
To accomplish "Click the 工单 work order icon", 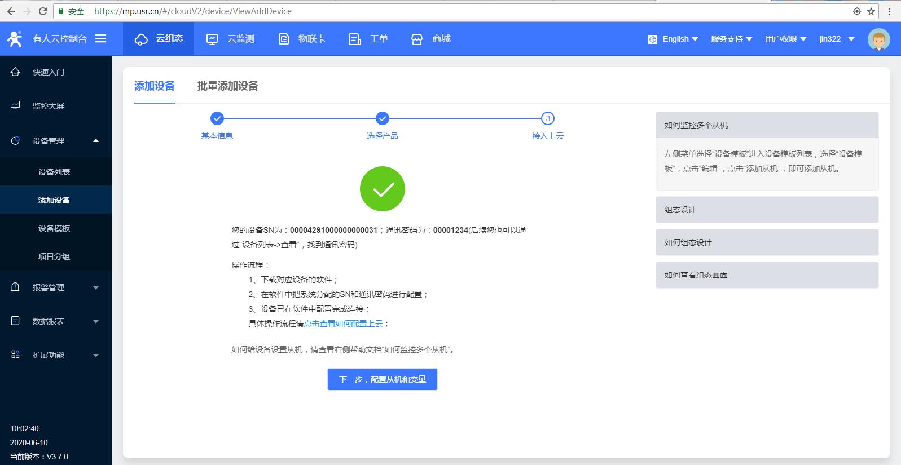I will 354,39.
